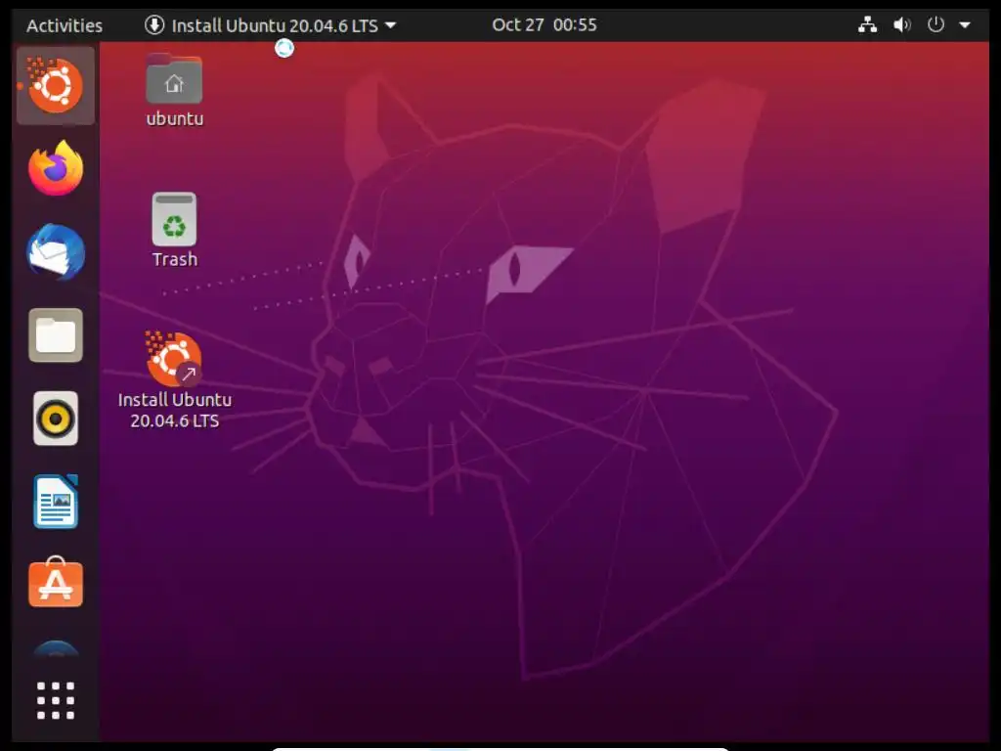Select the Trash desktop icon

click(x=174, y=219)
